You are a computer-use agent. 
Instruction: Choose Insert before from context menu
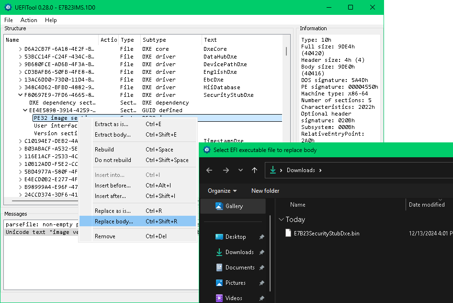(138, 186)
